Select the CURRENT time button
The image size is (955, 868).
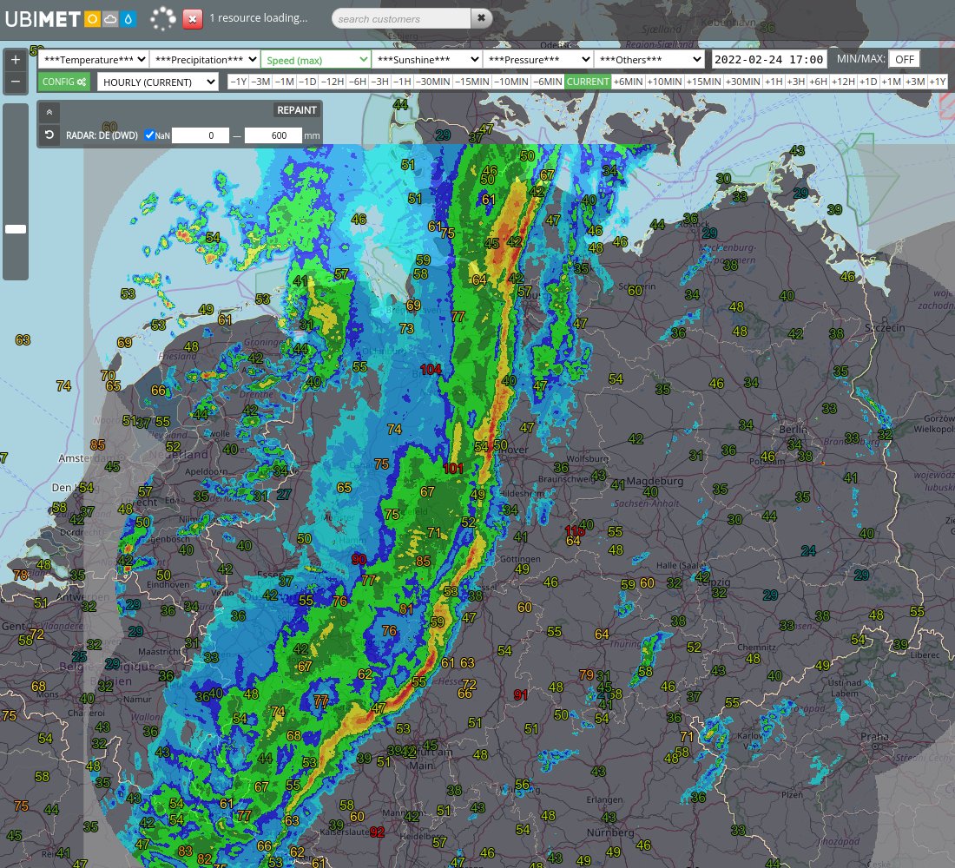click(588, 82)
